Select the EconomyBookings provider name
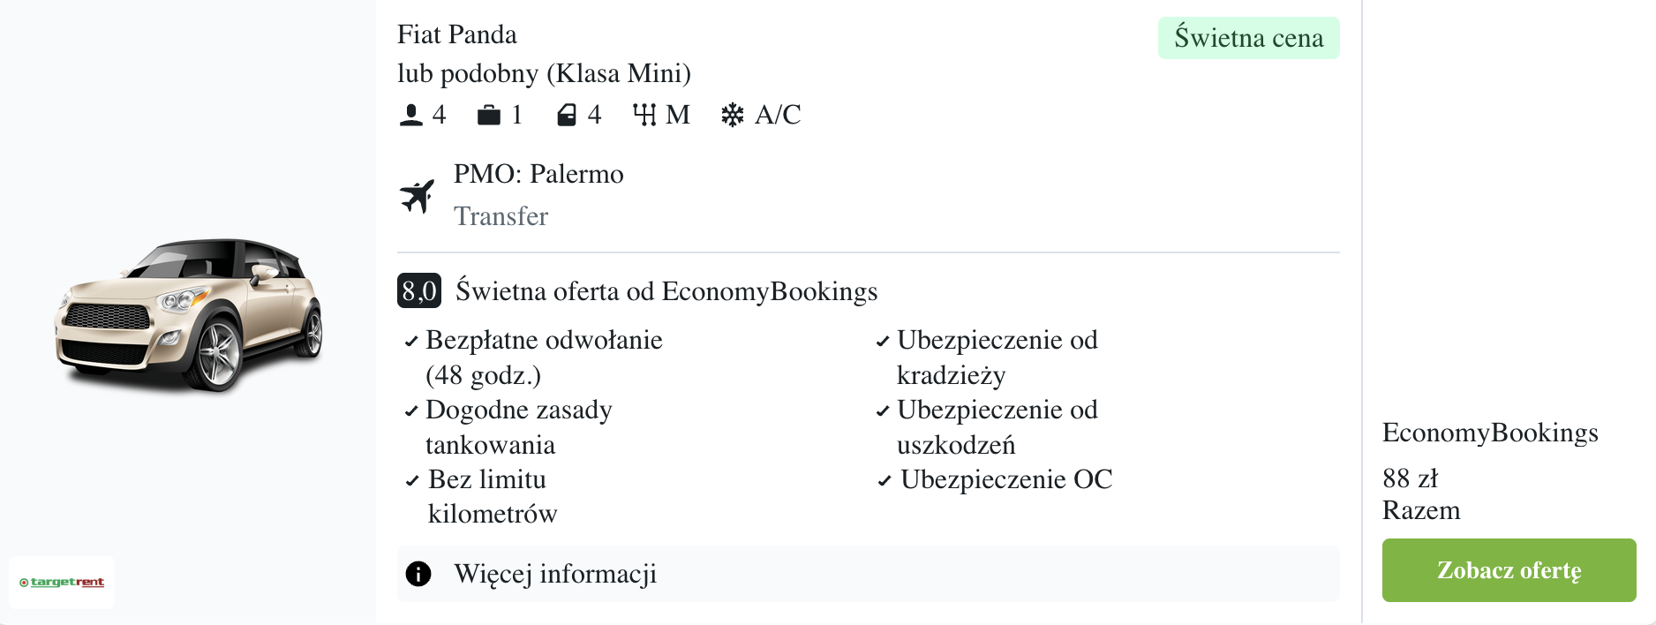Image resolution: width=1656 pixels, height=625 pixels. point(1490,433)
